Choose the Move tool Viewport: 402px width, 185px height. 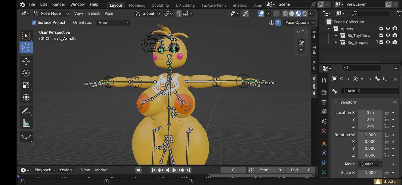(x=26, y=61)
